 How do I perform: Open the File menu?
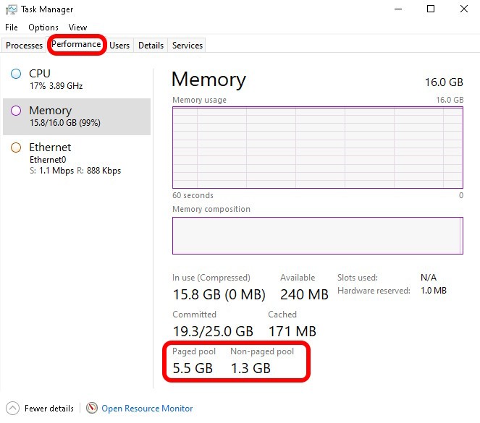click(x=12, y=27)
